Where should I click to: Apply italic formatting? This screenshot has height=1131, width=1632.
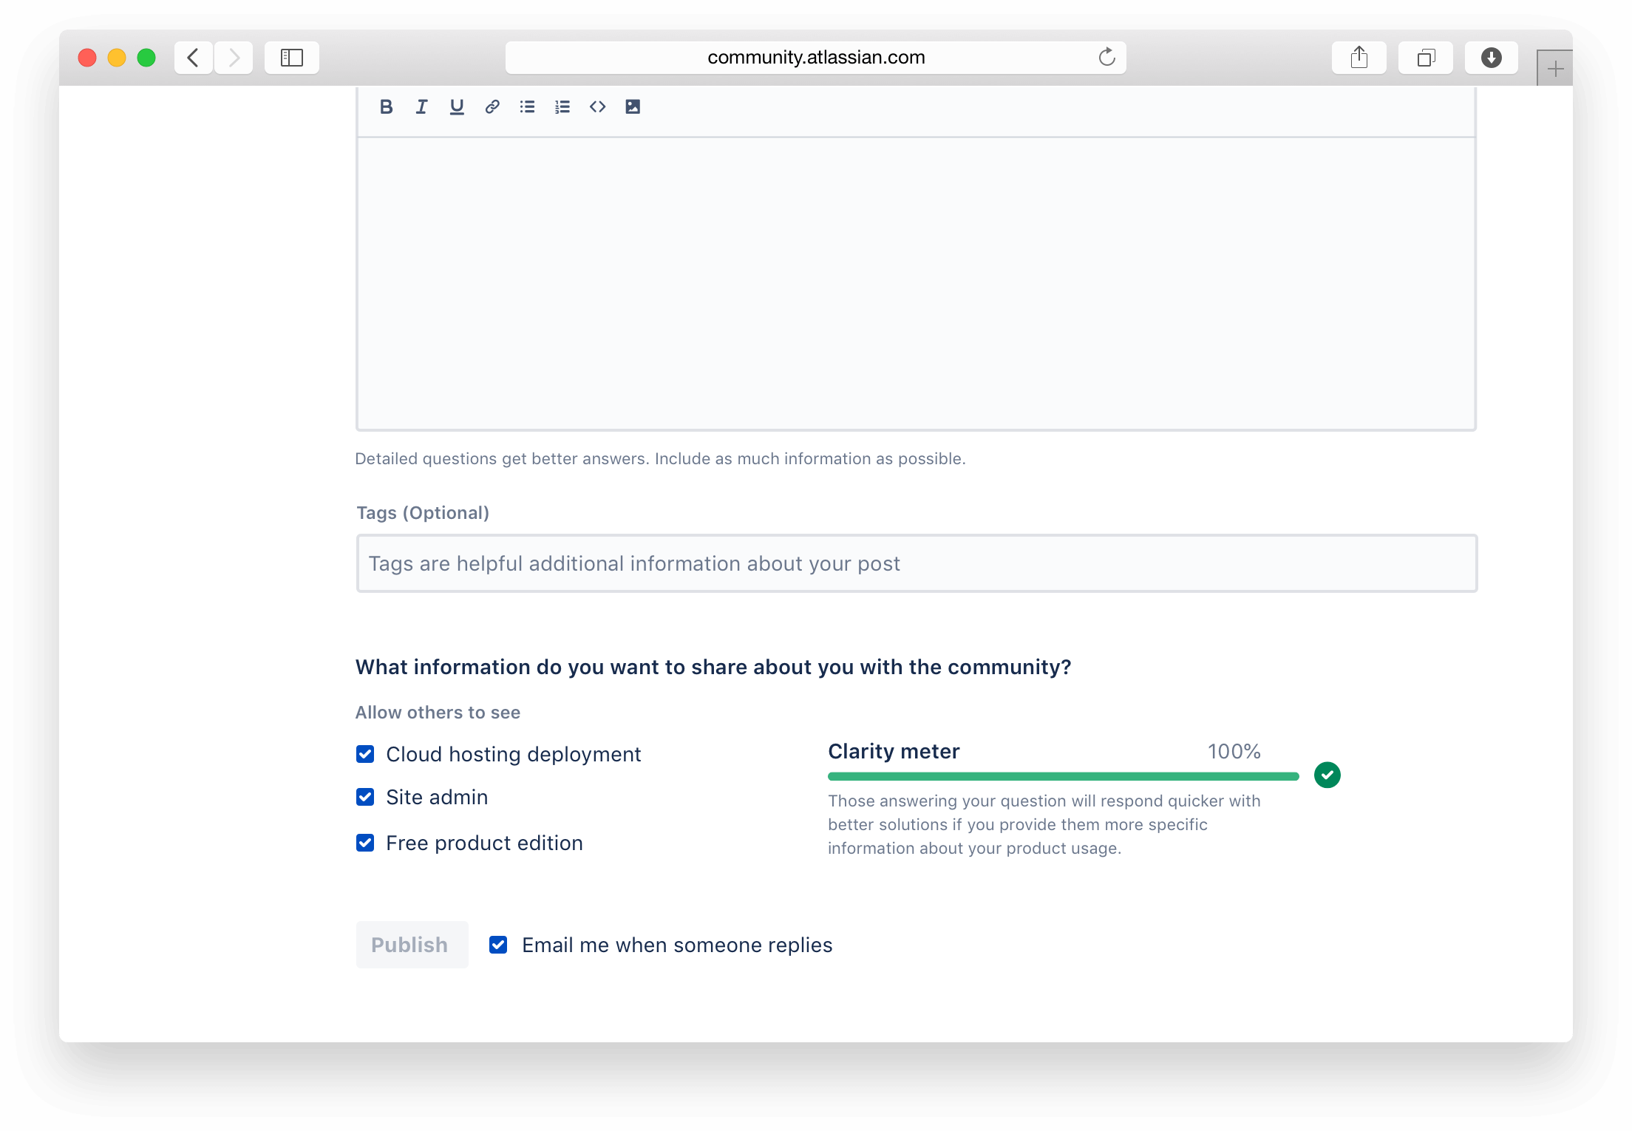pyautogui.click(x=421, y=107)
